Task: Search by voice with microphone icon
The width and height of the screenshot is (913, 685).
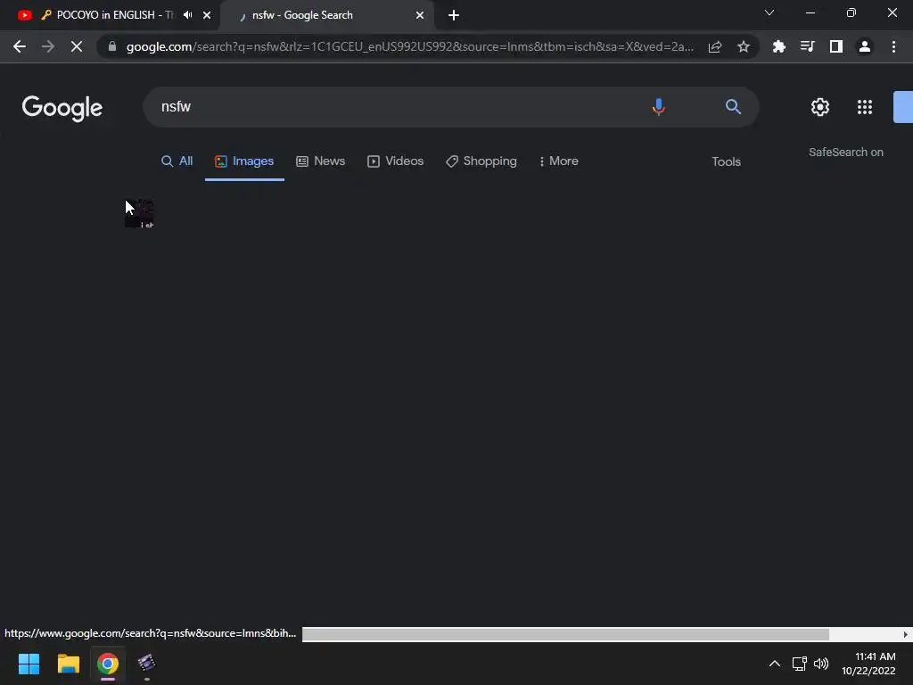Action: (659, 107)
